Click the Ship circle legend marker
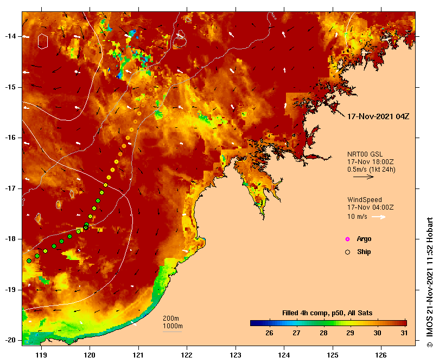439x364 pixels. 347,252
